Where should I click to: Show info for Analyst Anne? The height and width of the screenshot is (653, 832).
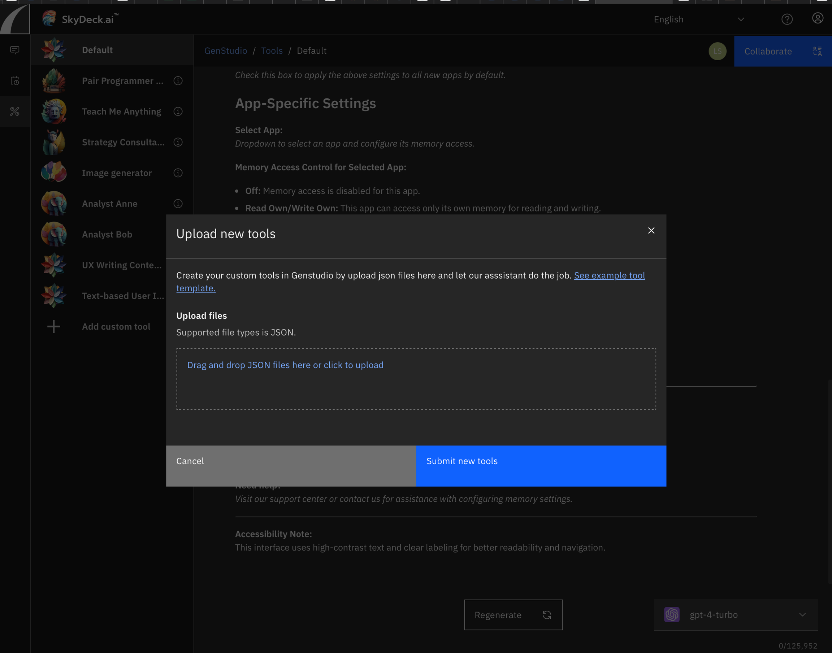[x=178, y=203]
